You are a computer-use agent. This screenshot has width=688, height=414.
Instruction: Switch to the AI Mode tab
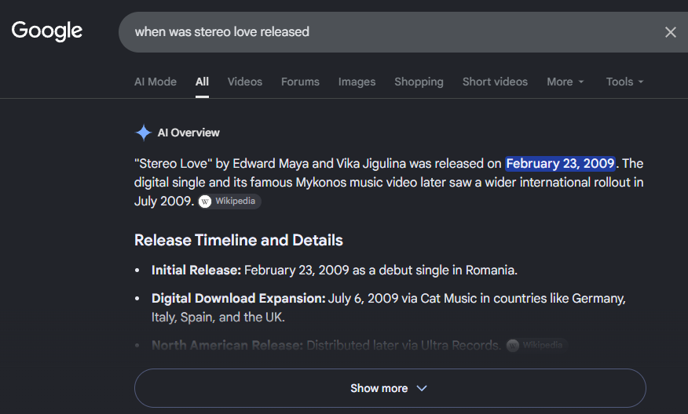tap(156, 82)
